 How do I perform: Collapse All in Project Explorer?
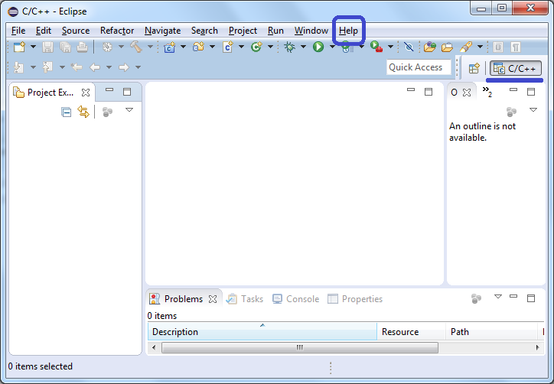click(66, 112)
